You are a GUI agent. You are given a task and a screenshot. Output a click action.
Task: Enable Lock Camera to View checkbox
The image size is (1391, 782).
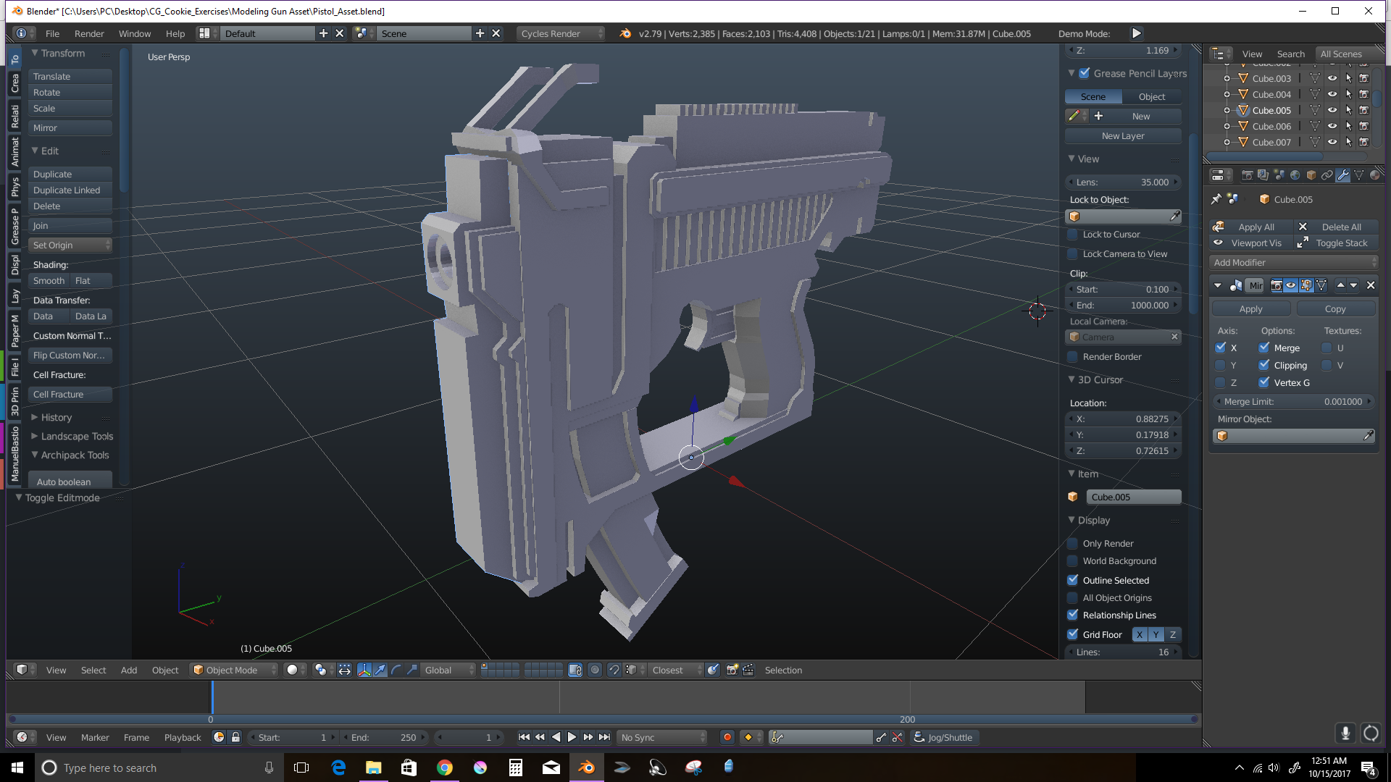pyautogui.click(x=1073, y=254)
